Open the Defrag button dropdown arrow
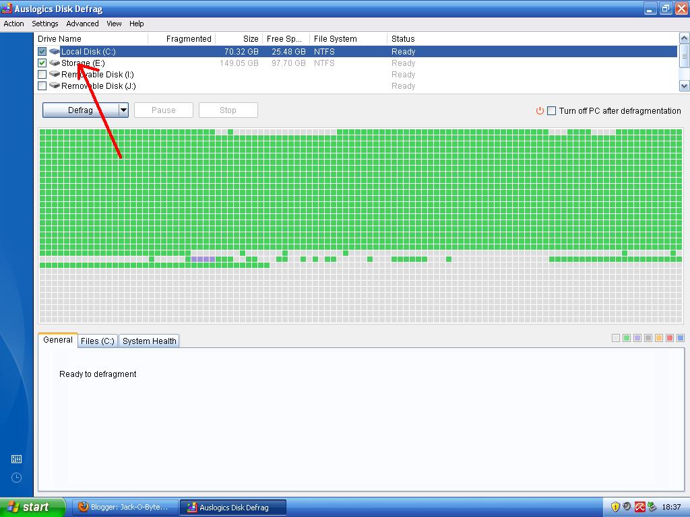The image size is (690, 517). coord(124,110)
